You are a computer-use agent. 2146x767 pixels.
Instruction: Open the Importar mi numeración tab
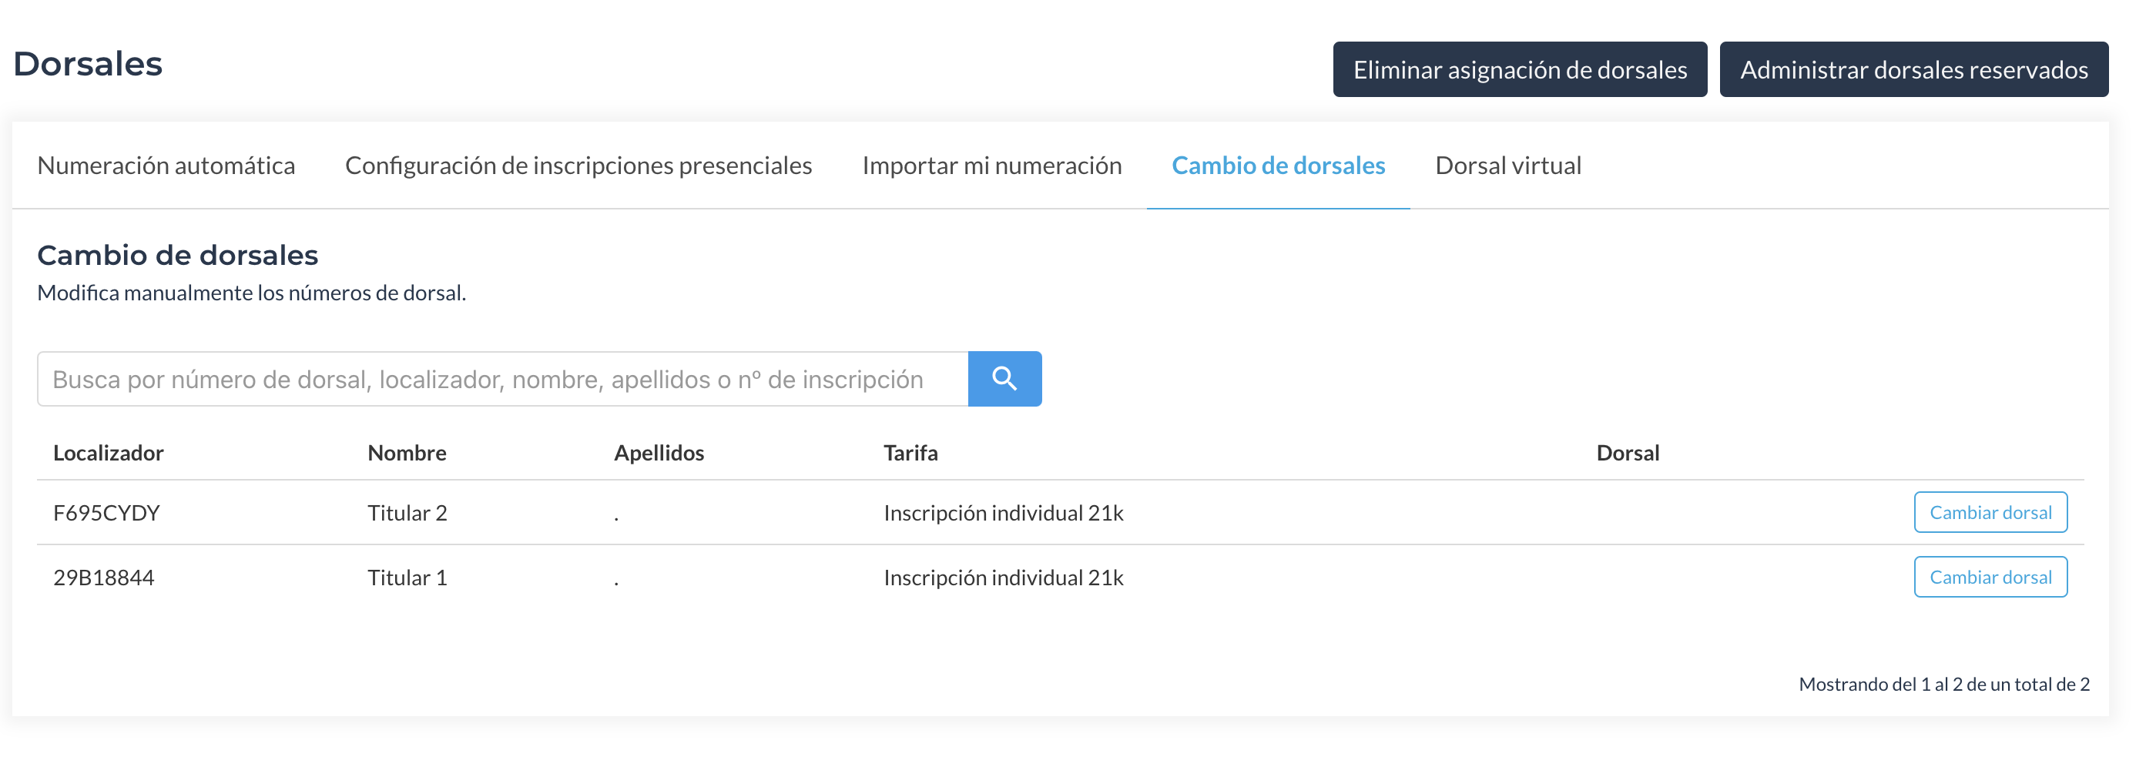click(991, 166)
